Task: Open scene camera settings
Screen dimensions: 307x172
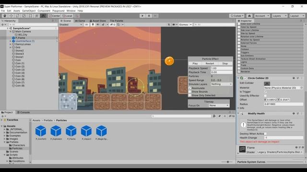Action: 175,24
